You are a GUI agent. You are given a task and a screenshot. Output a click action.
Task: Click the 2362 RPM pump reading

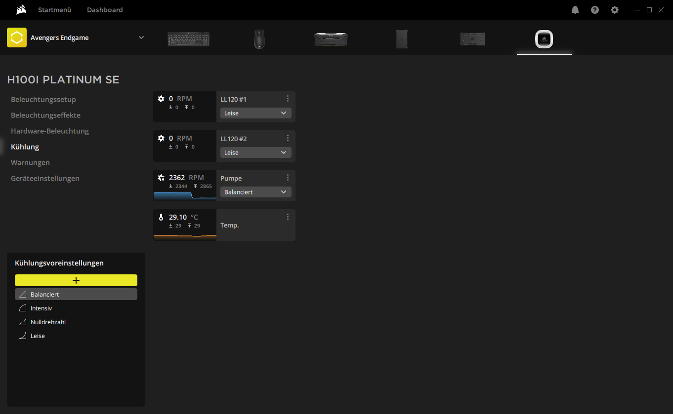pyautogui.click(x=186, y=178)
